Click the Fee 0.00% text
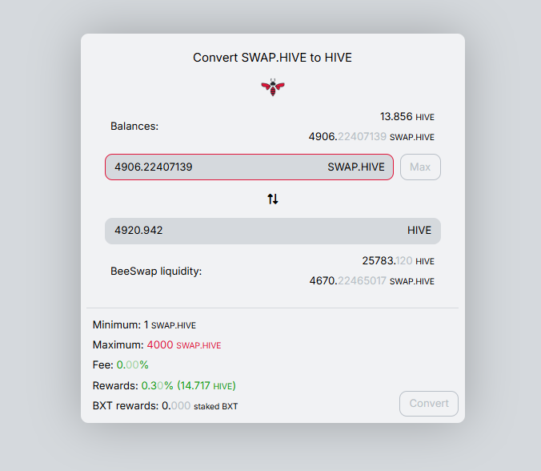 click(120, 365)
